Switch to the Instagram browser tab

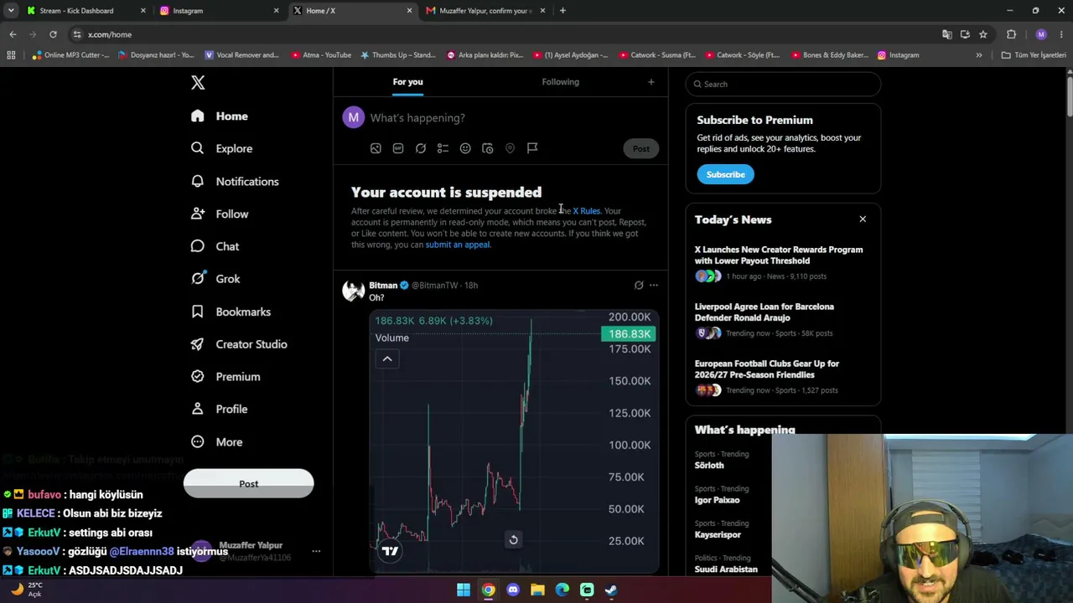[x=220, y=11]
